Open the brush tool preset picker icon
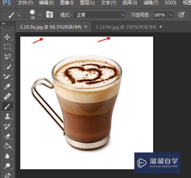This screenshot has width=191, height=178. point(11,15)
